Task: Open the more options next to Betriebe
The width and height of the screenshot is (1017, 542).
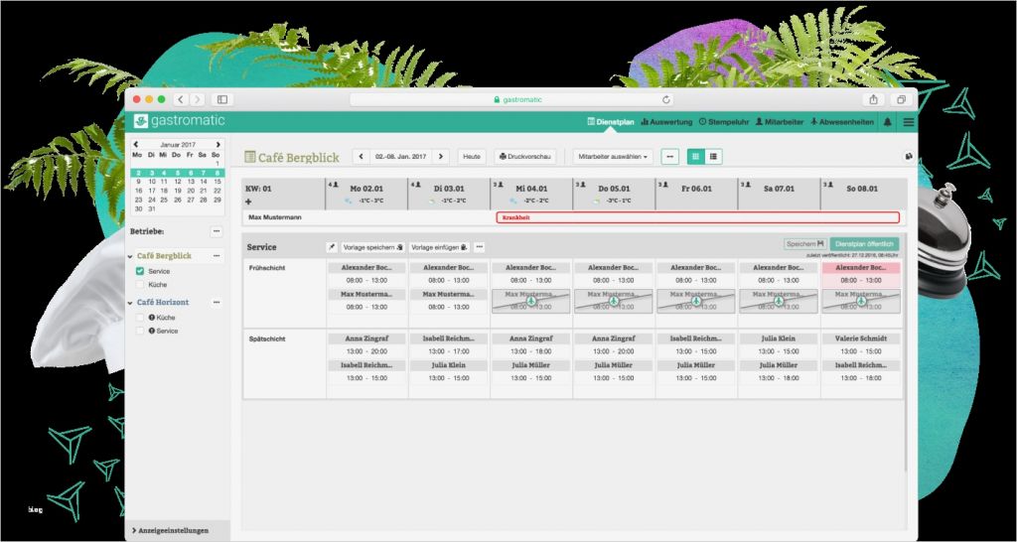Action: (217, 231)
